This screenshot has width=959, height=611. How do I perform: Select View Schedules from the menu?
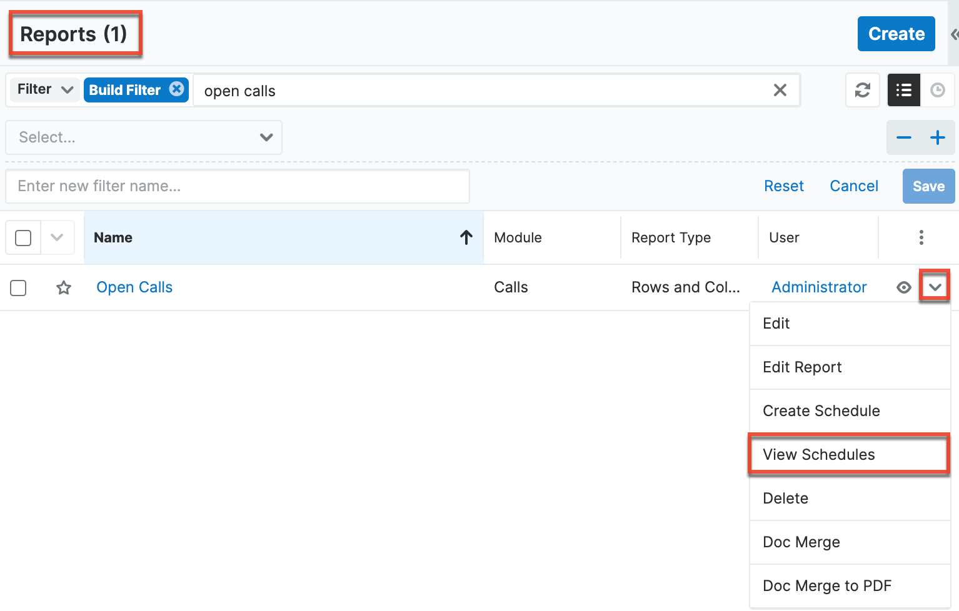click(819, 454)
